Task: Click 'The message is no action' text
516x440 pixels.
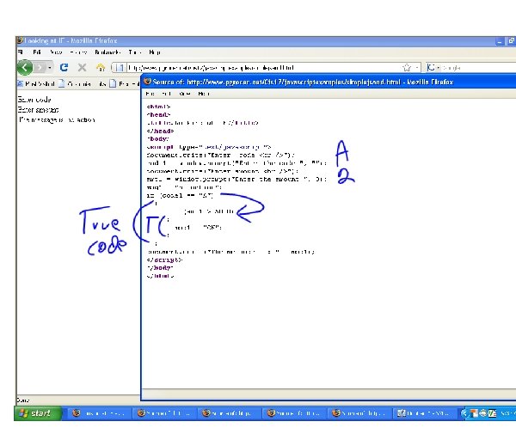Action: click(x=57, y=119)
